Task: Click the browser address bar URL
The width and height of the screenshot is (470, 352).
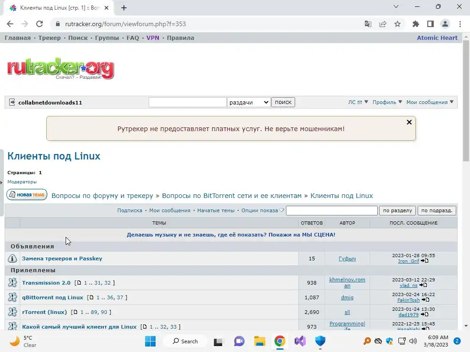Action: (125, 24)
